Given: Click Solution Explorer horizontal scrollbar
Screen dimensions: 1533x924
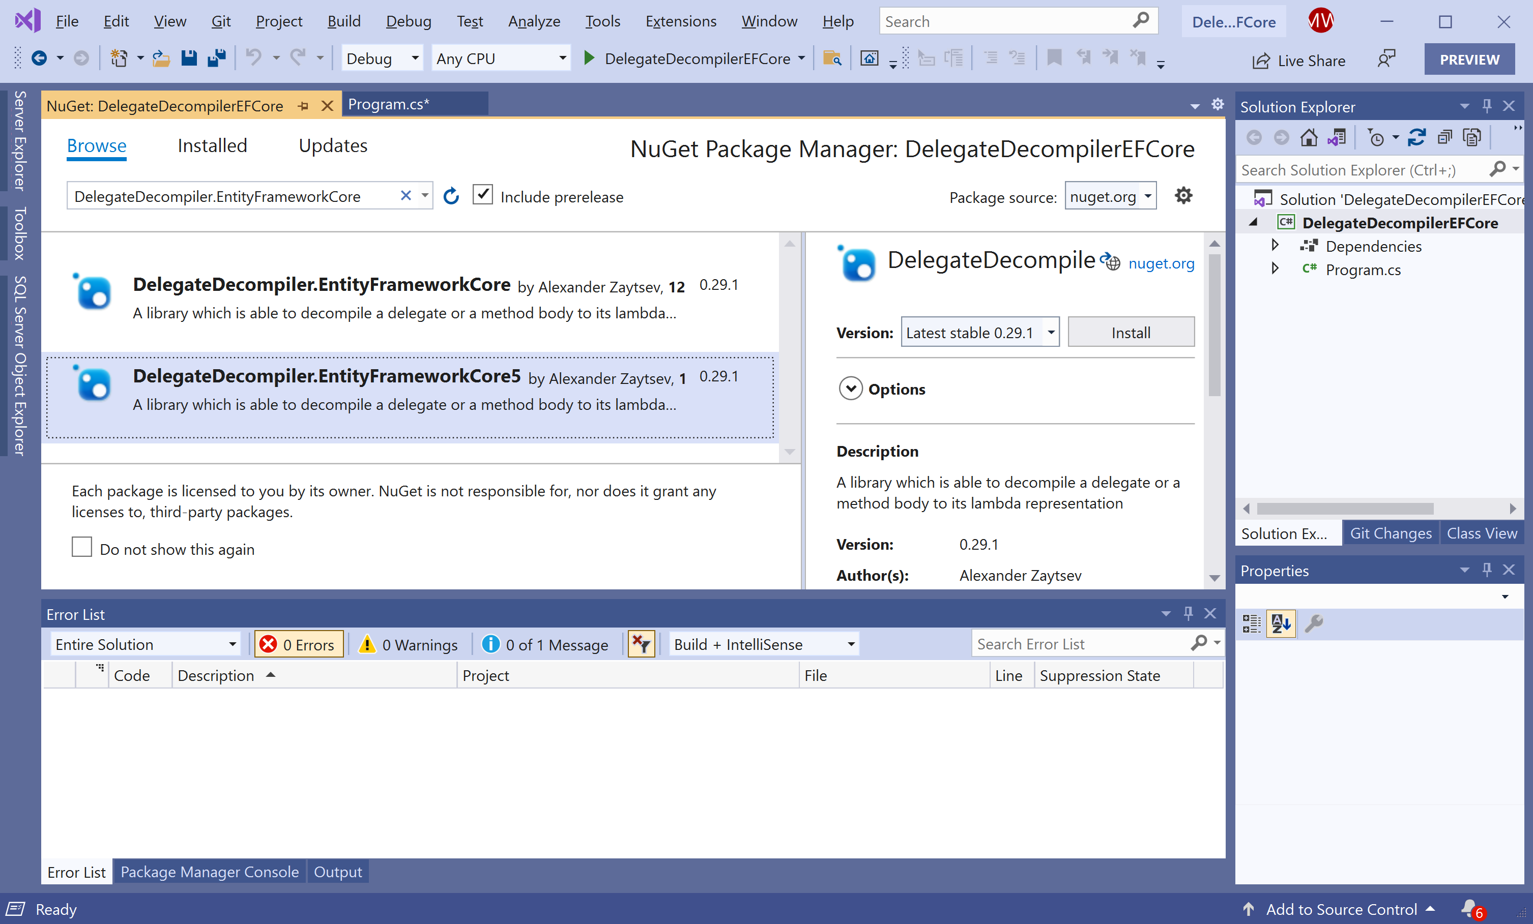Looking at the screenshot, I should click(x=1345, y=509).
